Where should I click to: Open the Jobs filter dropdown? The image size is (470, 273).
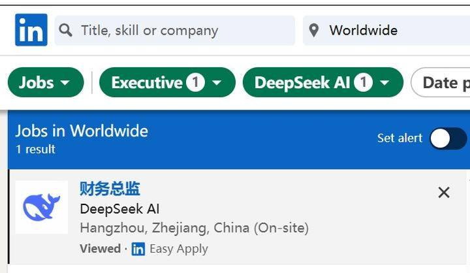coord(46,82)
